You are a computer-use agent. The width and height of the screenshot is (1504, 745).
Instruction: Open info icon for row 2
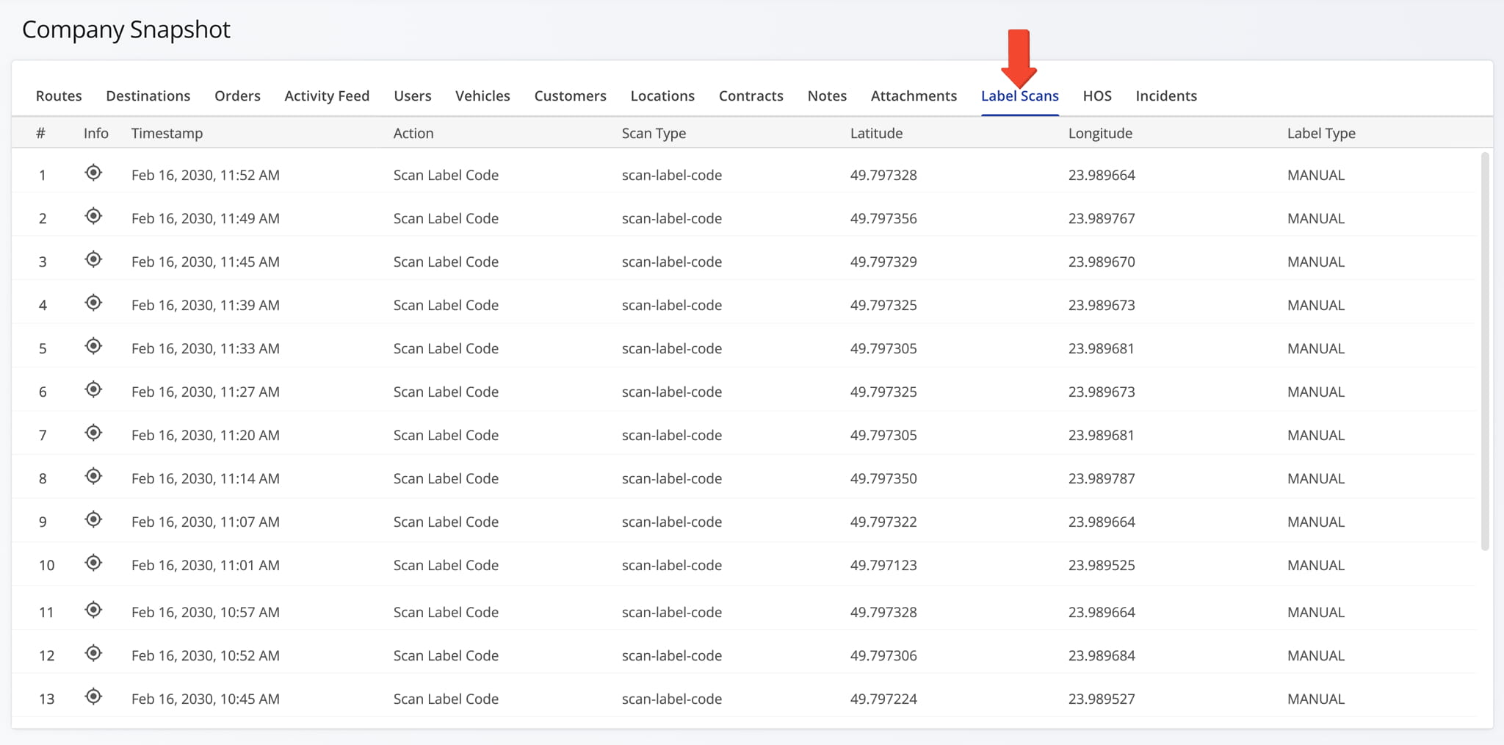[93, 216]
